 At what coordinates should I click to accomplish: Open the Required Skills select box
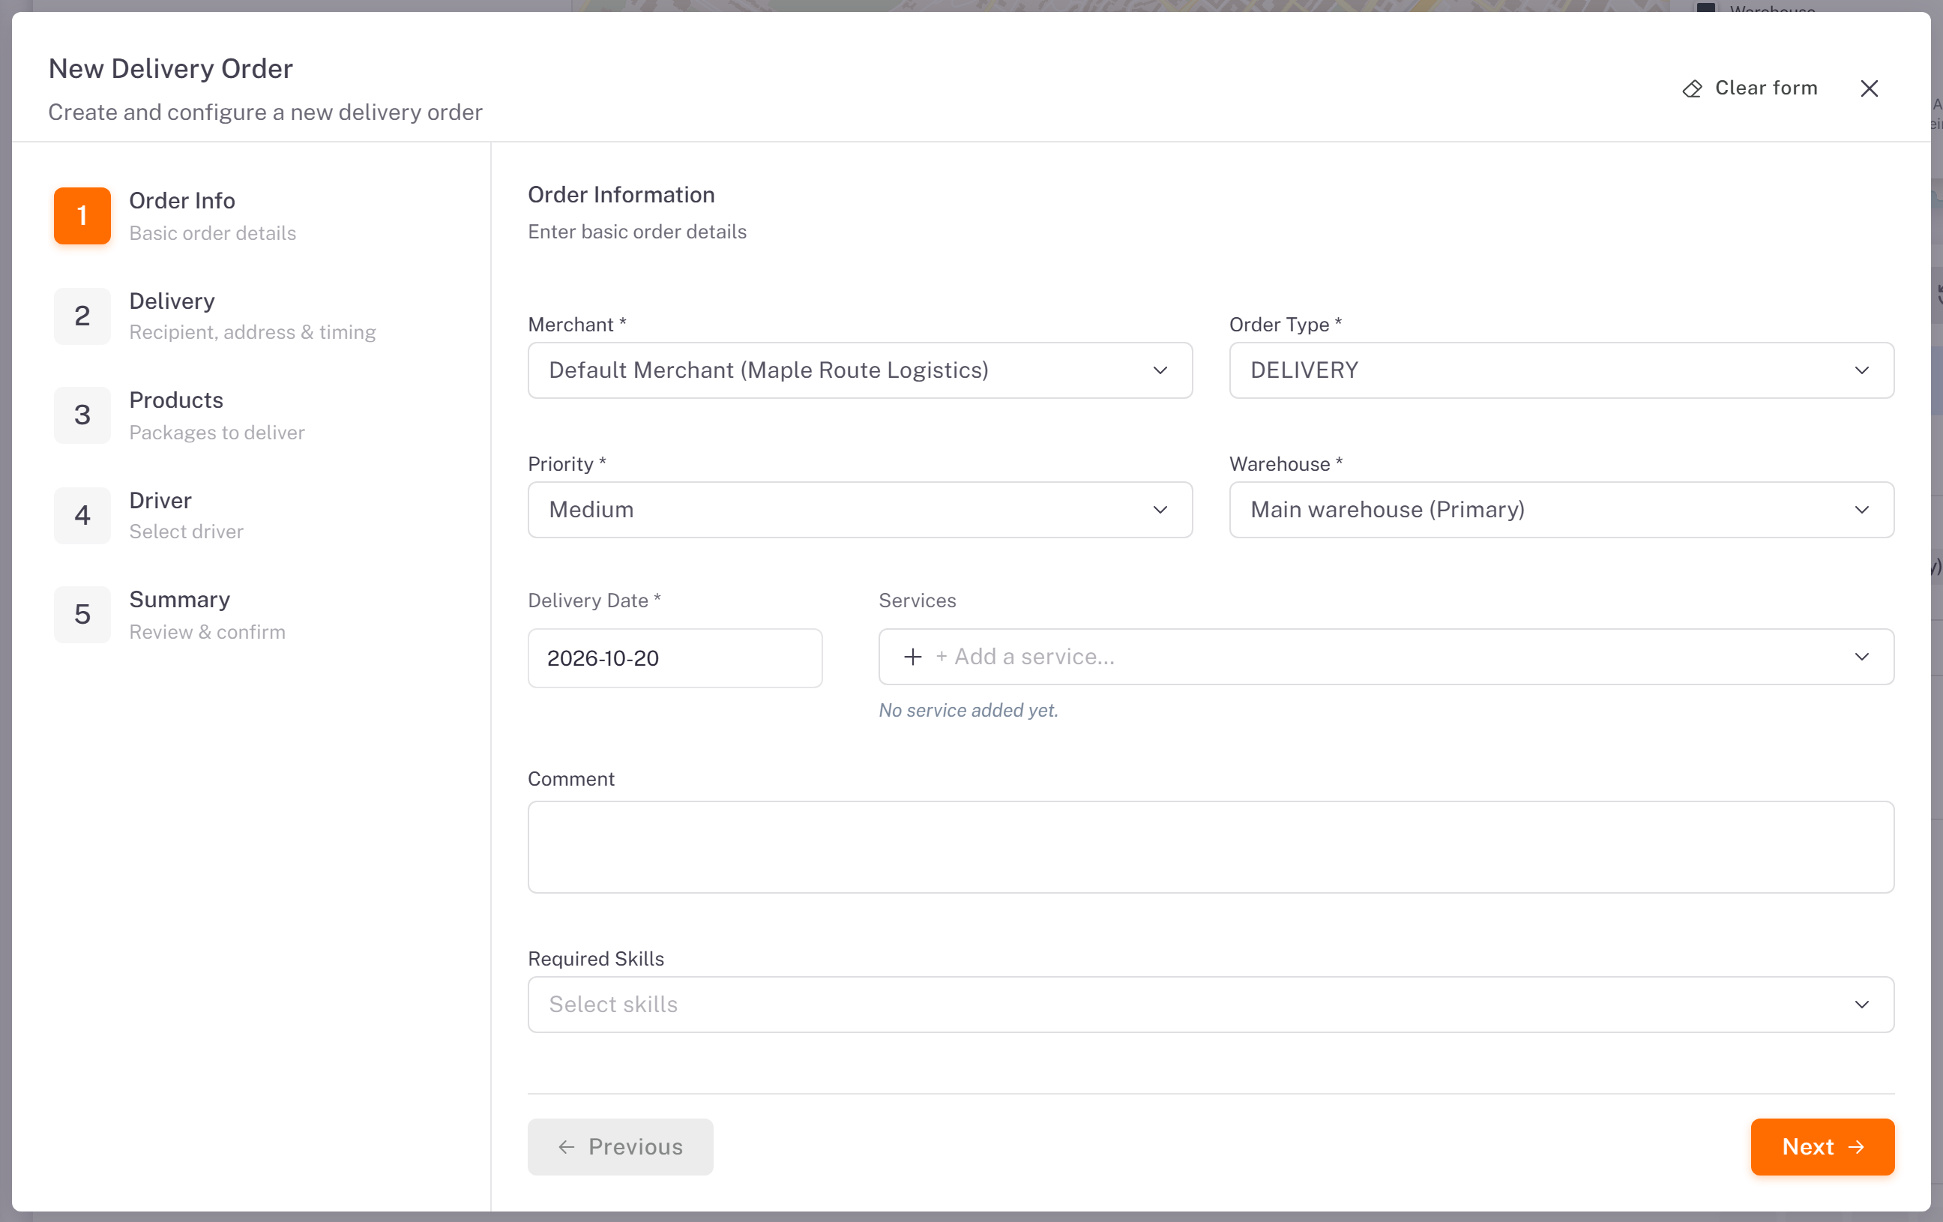(1211, 1005)
